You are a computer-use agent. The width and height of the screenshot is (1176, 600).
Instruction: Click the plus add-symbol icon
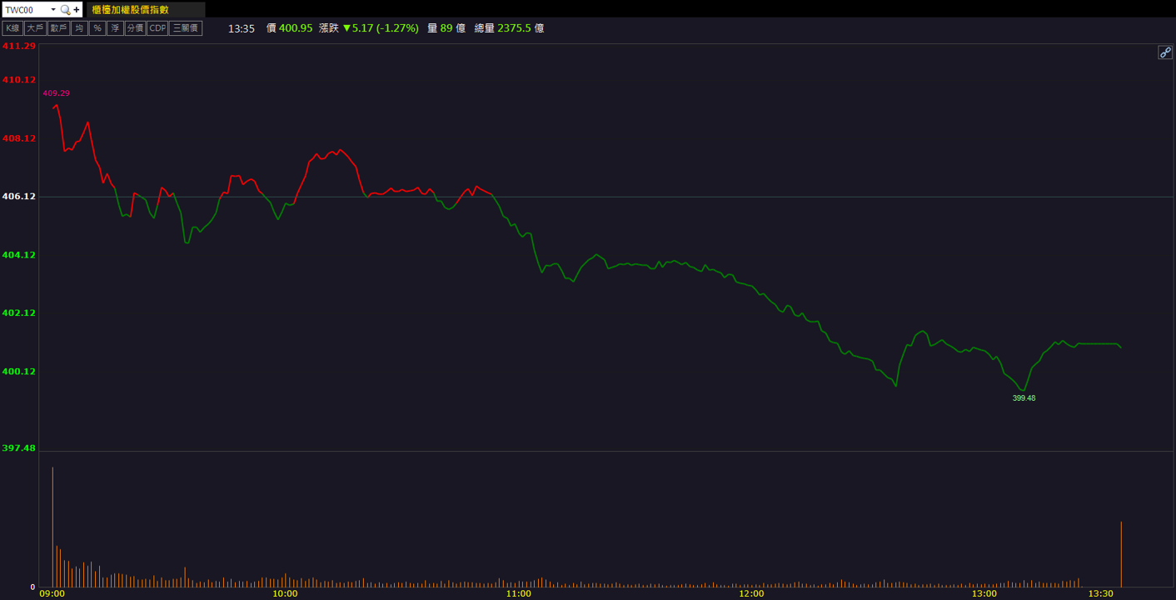click(77, 10)
